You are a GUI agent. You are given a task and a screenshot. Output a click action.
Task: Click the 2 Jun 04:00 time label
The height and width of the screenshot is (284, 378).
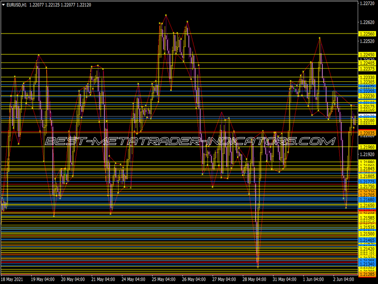point(344,279)
